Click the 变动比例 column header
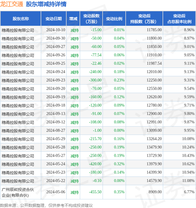The image size is (196, 208). point(114,18)
